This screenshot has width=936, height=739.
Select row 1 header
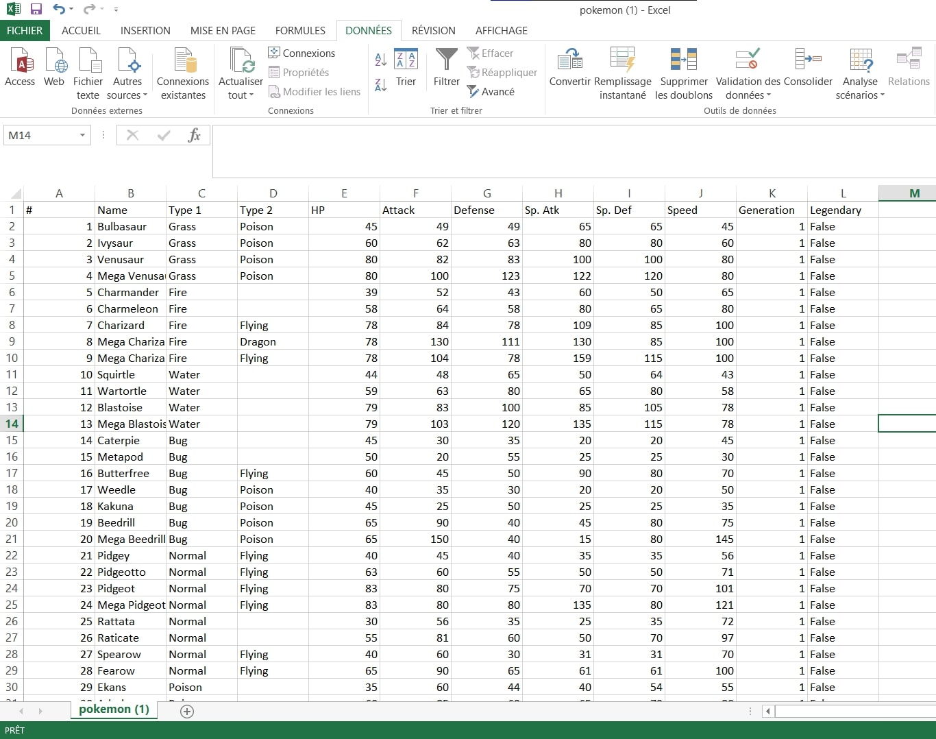12,210
